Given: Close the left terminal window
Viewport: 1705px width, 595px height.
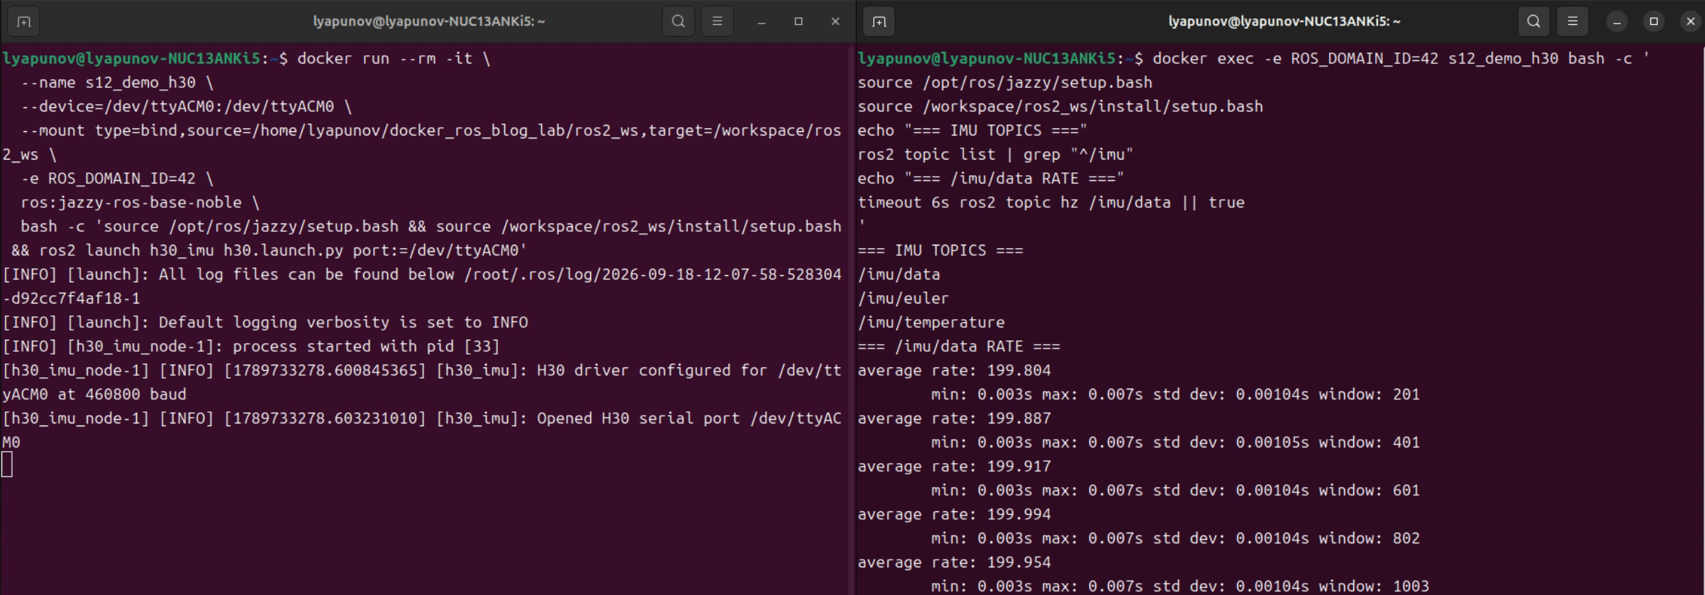Looking at the screenshot, I should 835,21.
